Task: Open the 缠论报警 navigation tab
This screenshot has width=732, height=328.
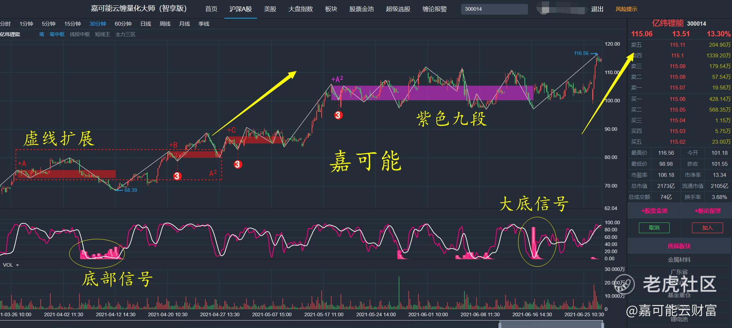Action: coord(435,9)
